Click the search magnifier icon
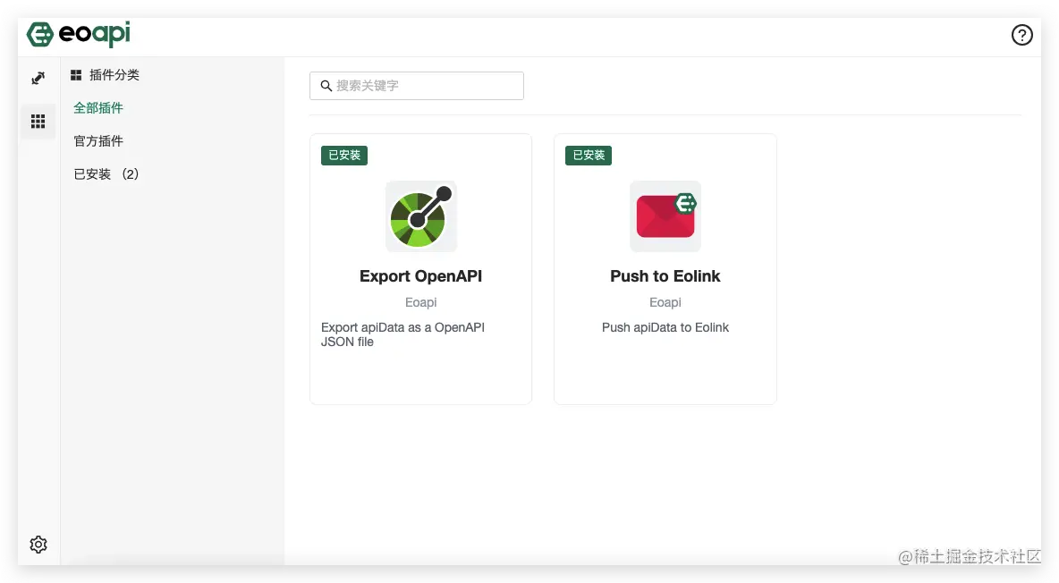1059x583 pixels. (x=326, y=86)
